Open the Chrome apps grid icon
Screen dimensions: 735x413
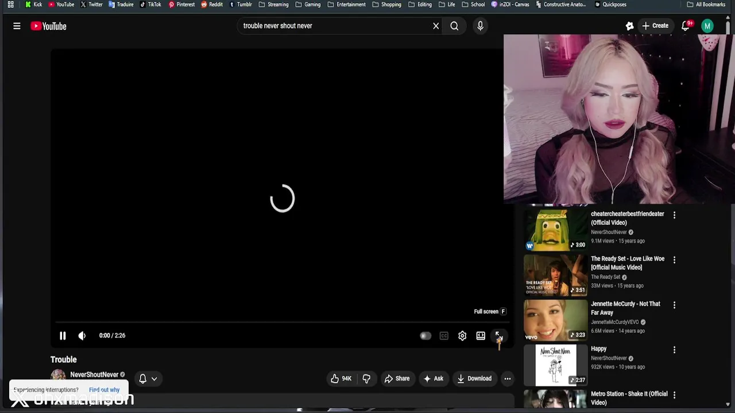[10, 5]
